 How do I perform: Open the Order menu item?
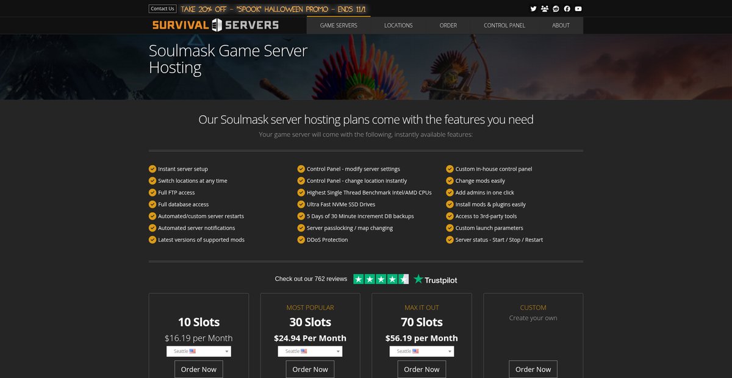[448, 26]
